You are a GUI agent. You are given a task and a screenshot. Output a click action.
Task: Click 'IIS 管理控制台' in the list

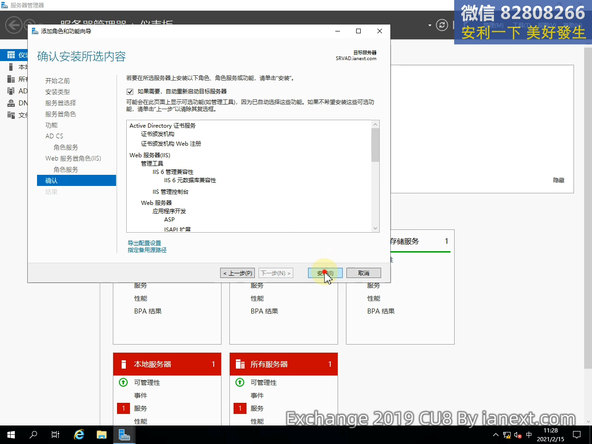click(171, 192)
